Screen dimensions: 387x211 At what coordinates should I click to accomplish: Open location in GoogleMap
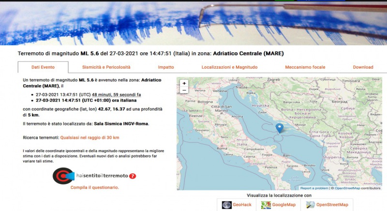(278, 205)
